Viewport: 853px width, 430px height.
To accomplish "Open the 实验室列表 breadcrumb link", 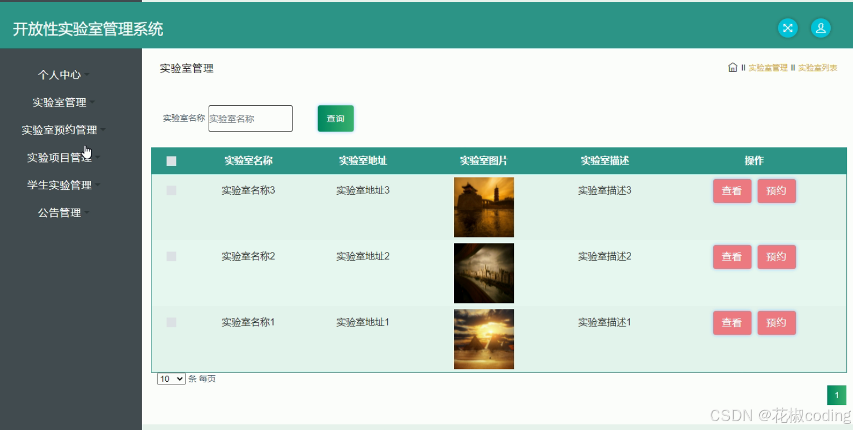I will [x=816, y=67].
